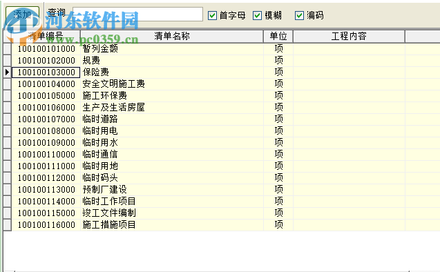Viewport: 440px width, 272px height.
Task: Click the 临时用地 name cell
Action: coord(172,166)
